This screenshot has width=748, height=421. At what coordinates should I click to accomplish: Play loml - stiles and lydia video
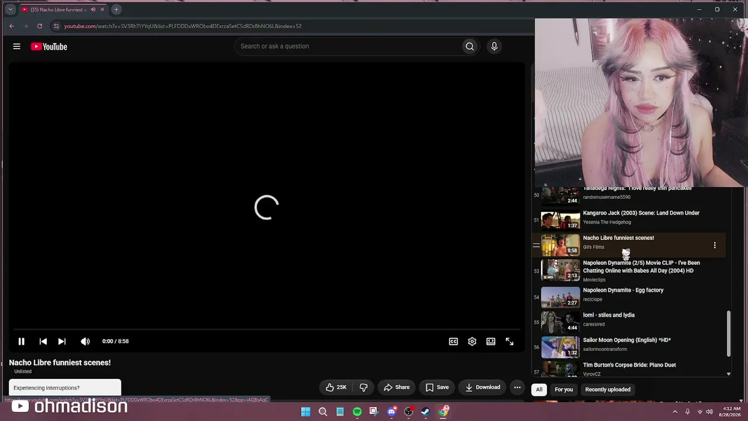point(609,315)
